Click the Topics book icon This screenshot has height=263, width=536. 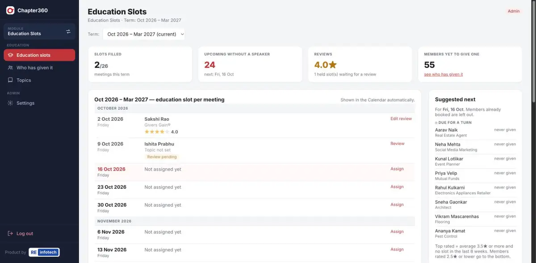10,80
